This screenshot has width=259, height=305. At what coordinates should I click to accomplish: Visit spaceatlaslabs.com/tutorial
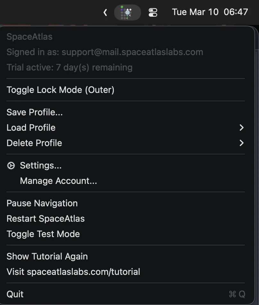(x=73, y=271)
